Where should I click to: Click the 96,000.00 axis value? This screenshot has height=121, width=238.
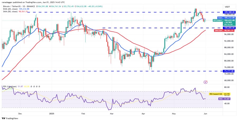(229, 34)
